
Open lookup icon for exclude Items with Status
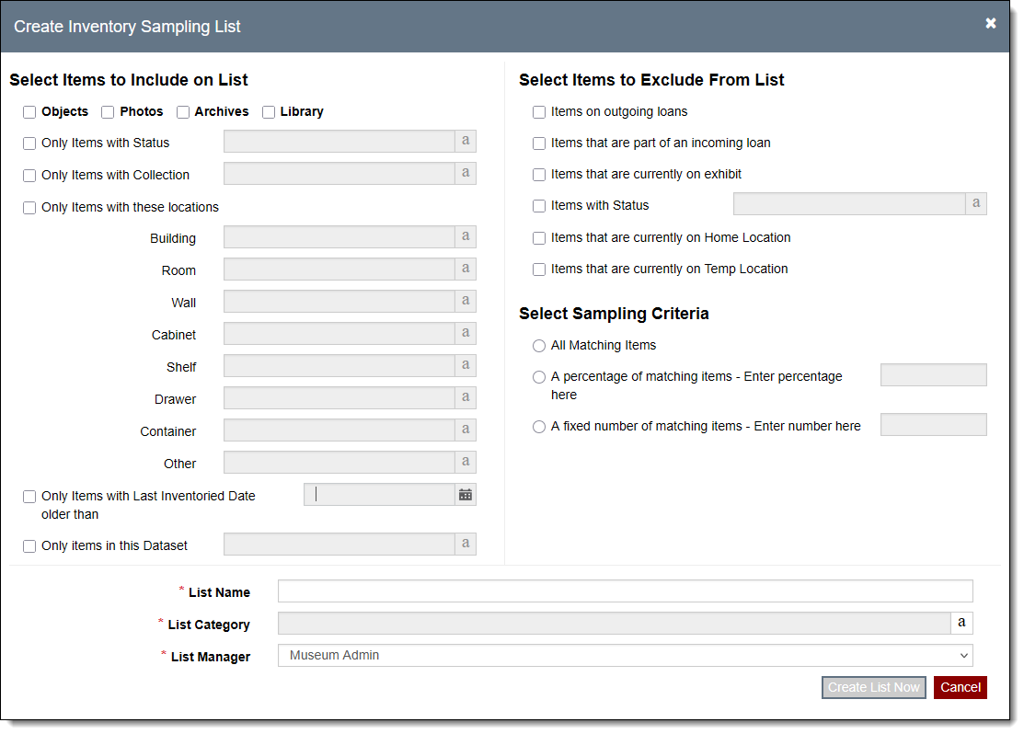coord(976,204)
